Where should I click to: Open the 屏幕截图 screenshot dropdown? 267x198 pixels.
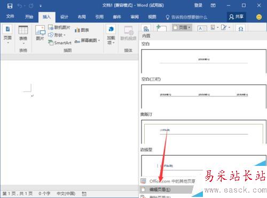click(x=87, y=41)
